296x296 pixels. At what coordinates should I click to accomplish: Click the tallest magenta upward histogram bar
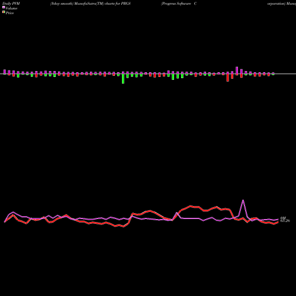237,70
